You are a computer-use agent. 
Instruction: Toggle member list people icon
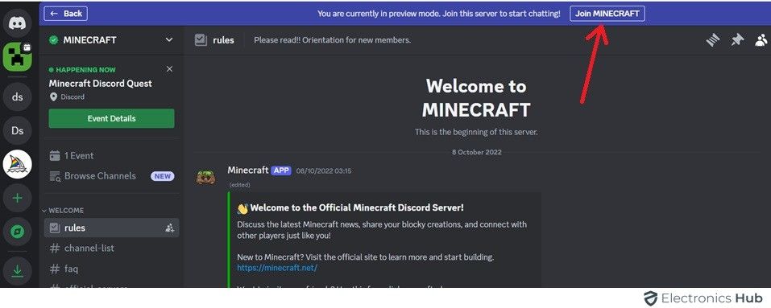click(x=761, y=40)
